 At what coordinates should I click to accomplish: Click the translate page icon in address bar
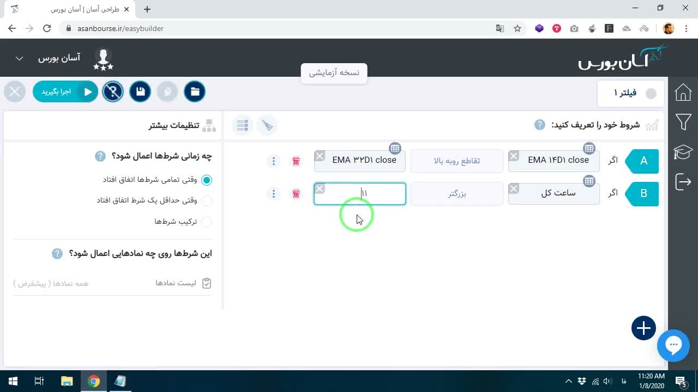click(500, 28)
